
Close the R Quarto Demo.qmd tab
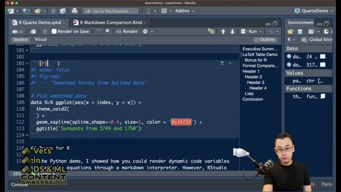[64, 22]
